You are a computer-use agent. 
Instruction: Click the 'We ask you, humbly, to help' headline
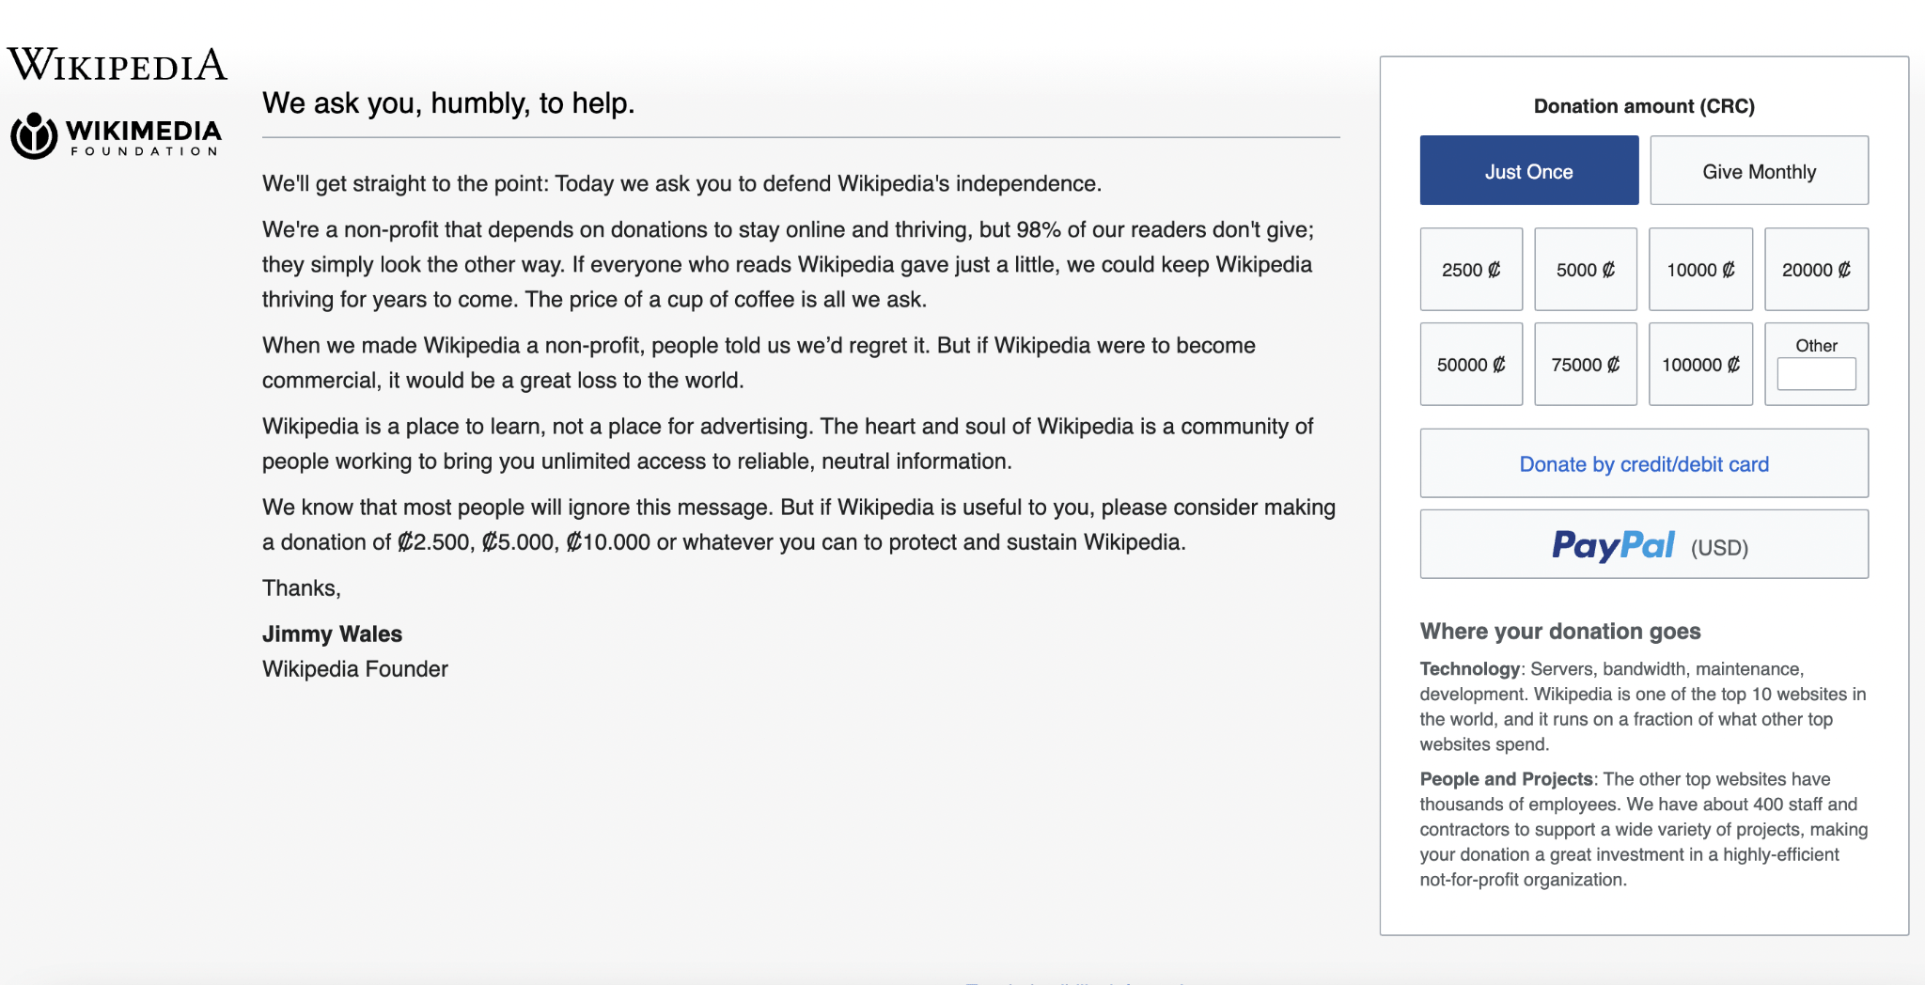(x=448, y=103)
